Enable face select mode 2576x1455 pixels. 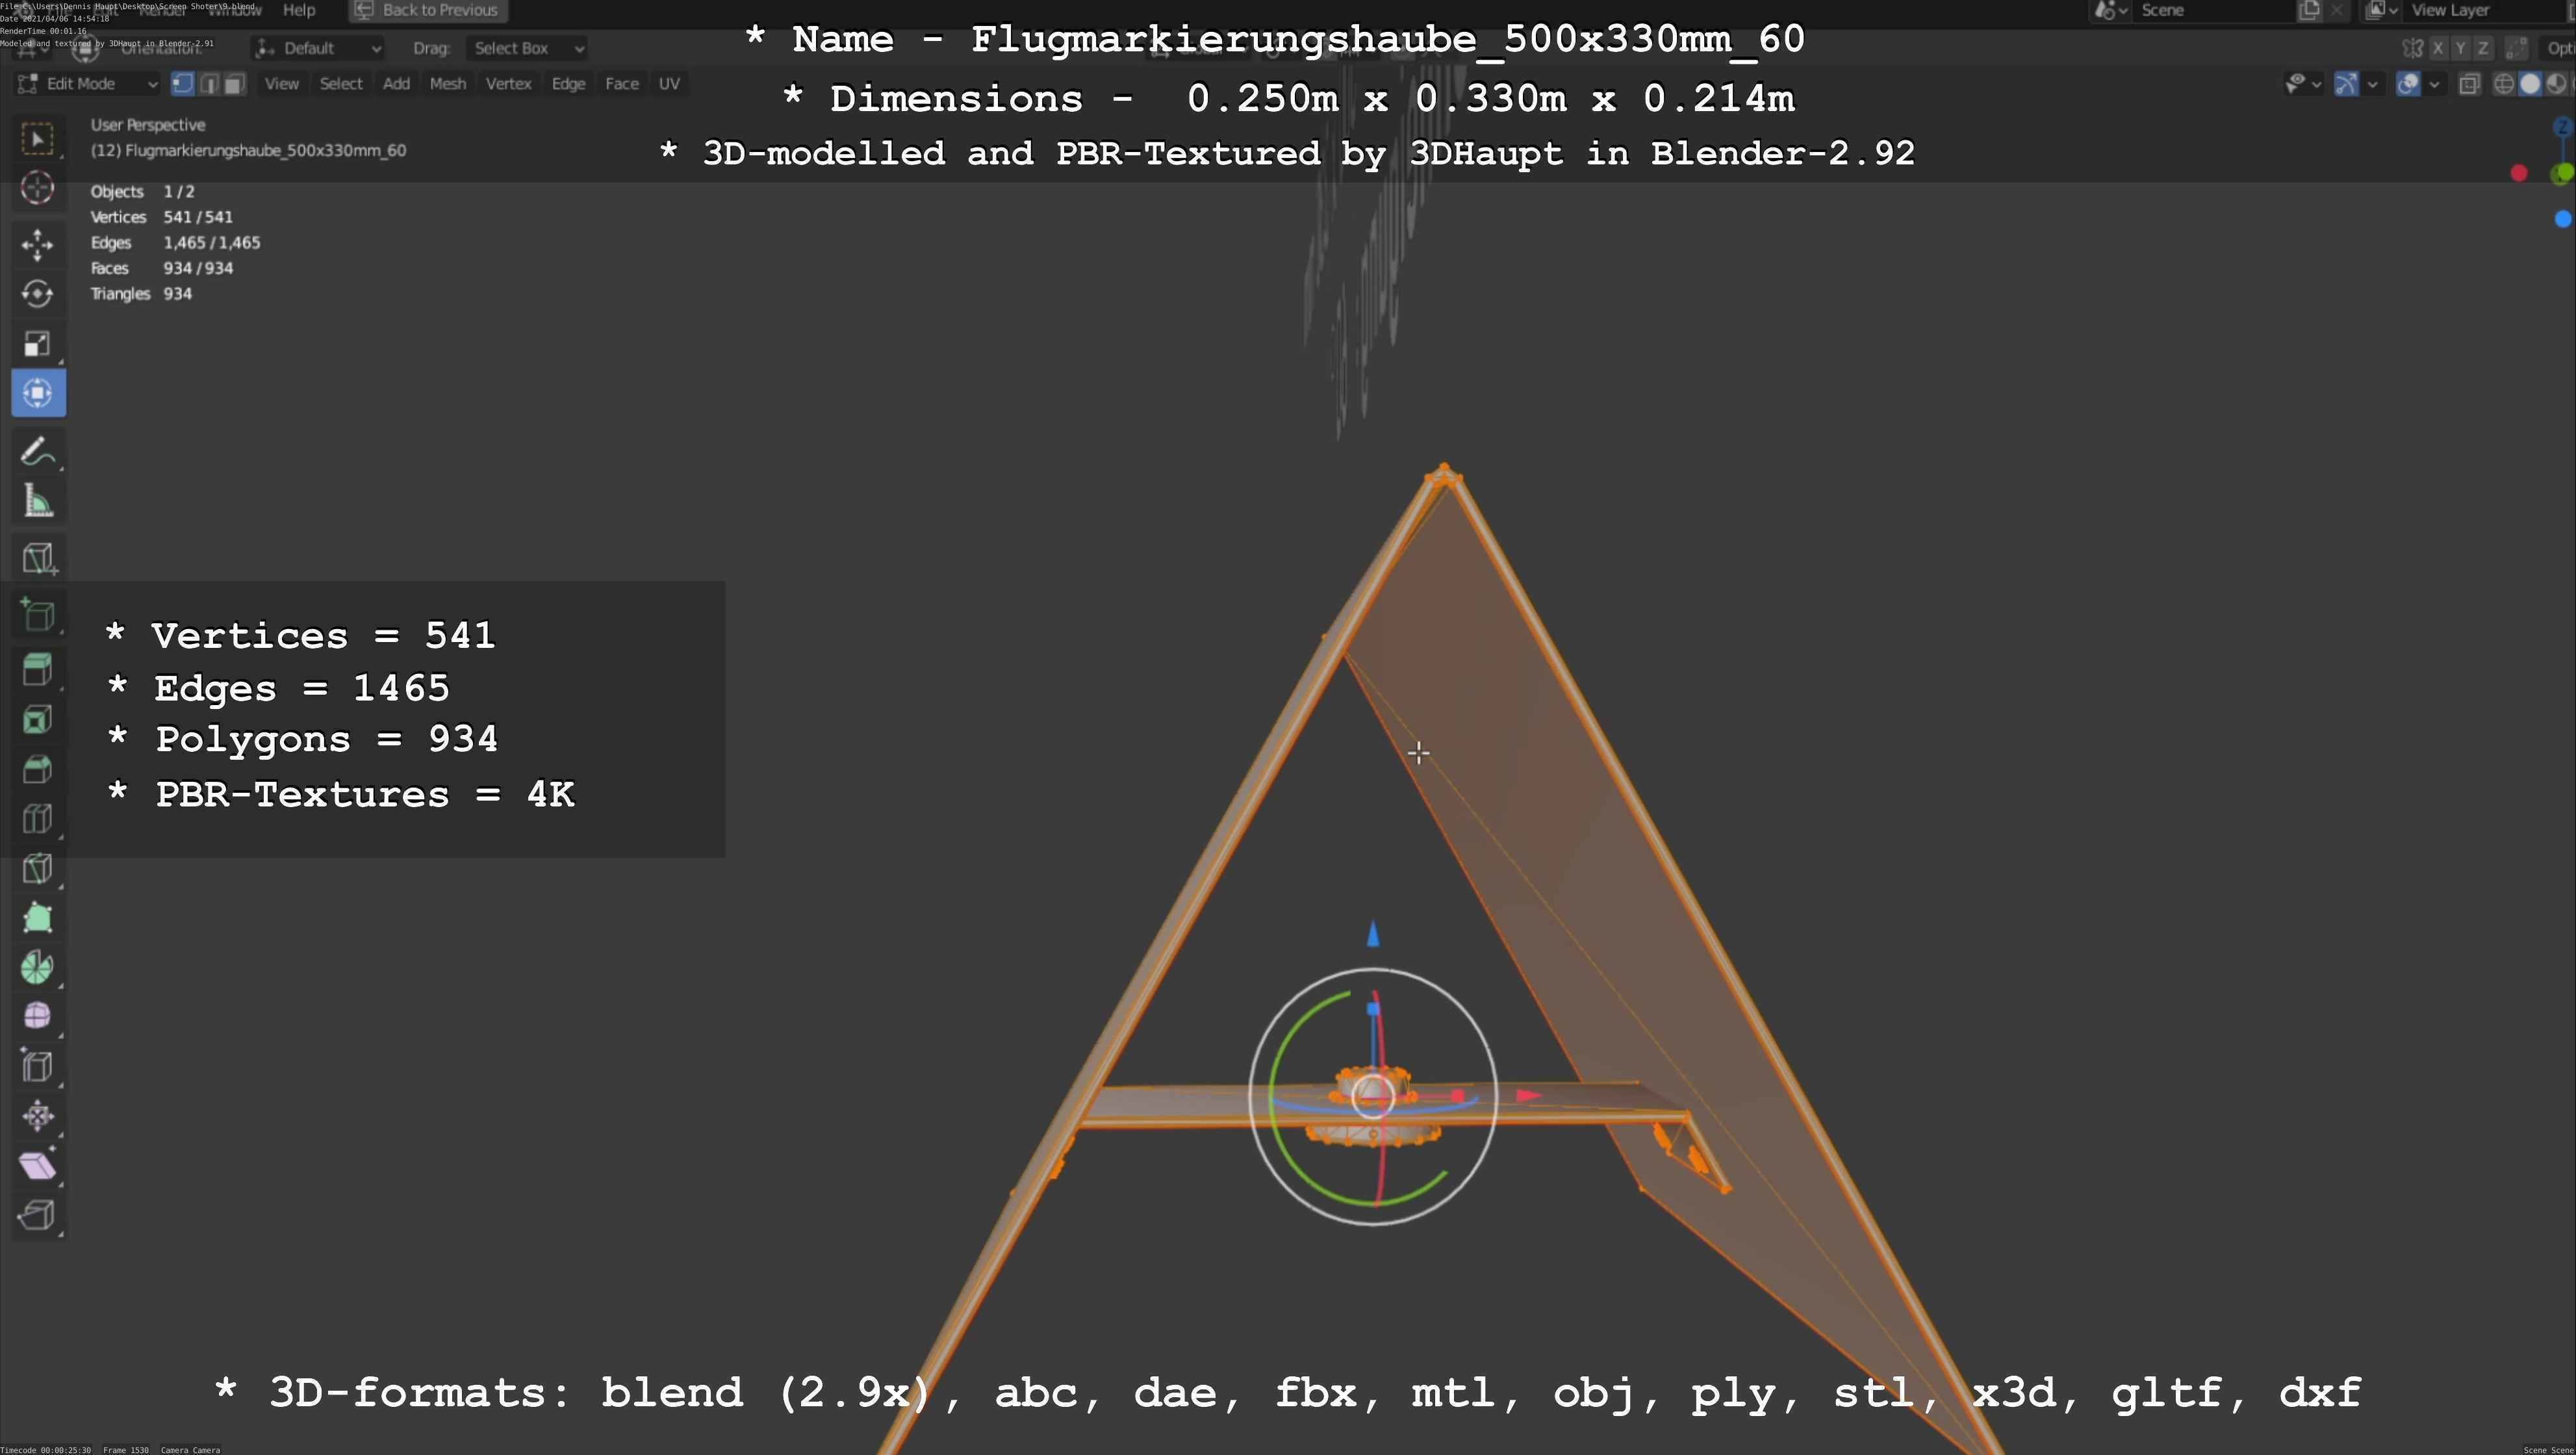234,84
